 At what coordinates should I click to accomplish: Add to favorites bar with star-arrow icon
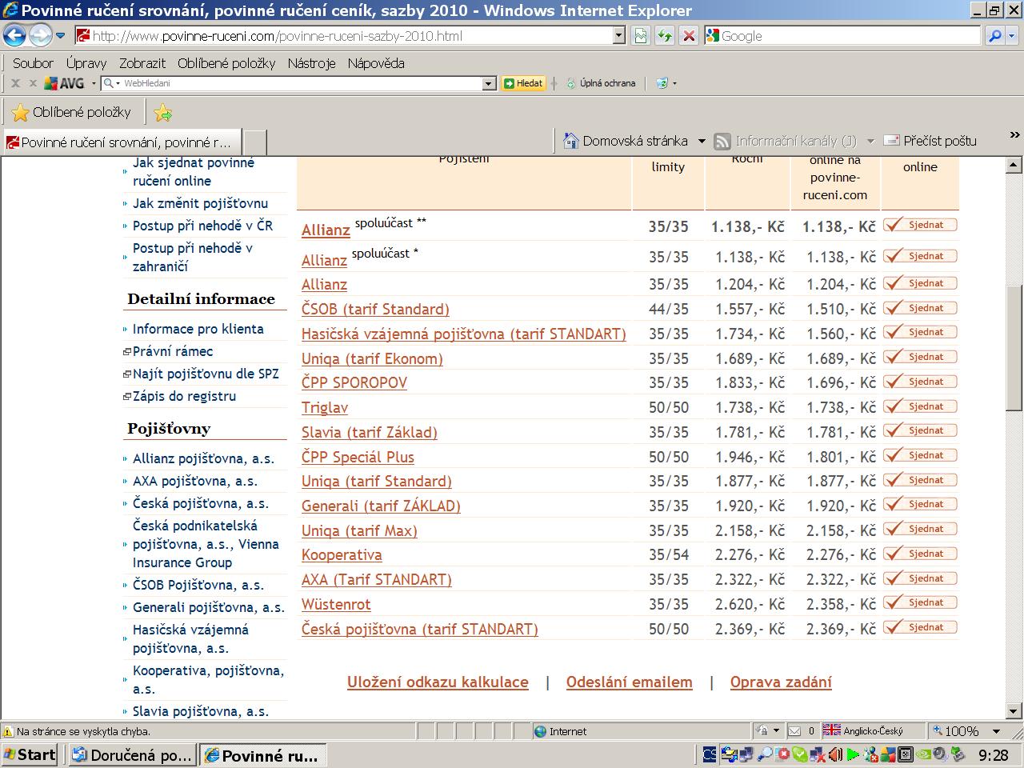pos(163,113)
